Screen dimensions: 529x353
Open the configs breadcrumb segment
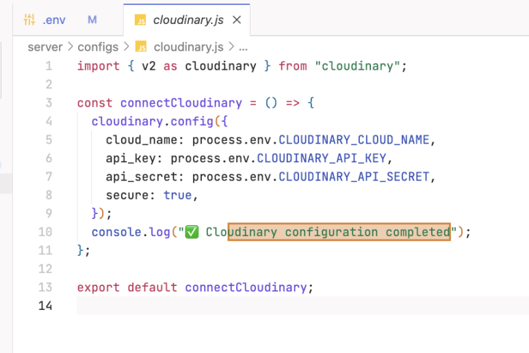(98, 47)
